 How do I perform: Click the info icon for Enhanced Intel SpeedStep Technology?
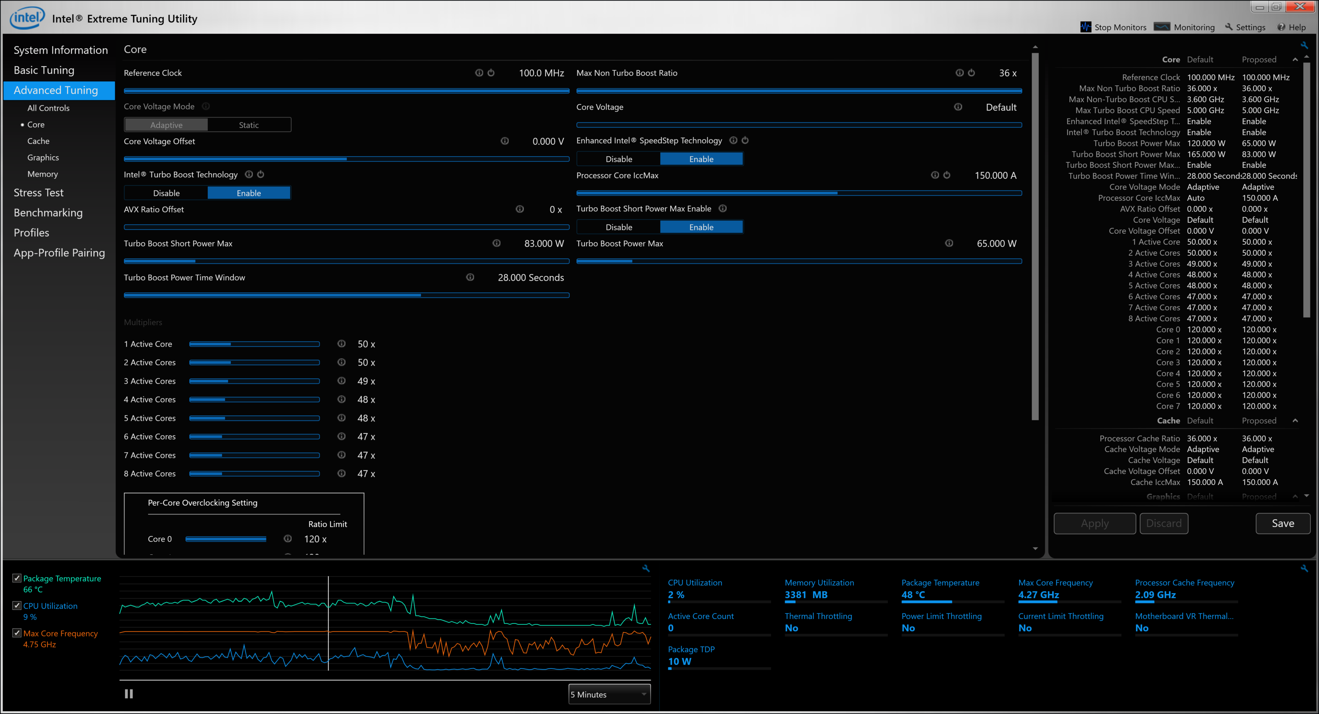733,140
